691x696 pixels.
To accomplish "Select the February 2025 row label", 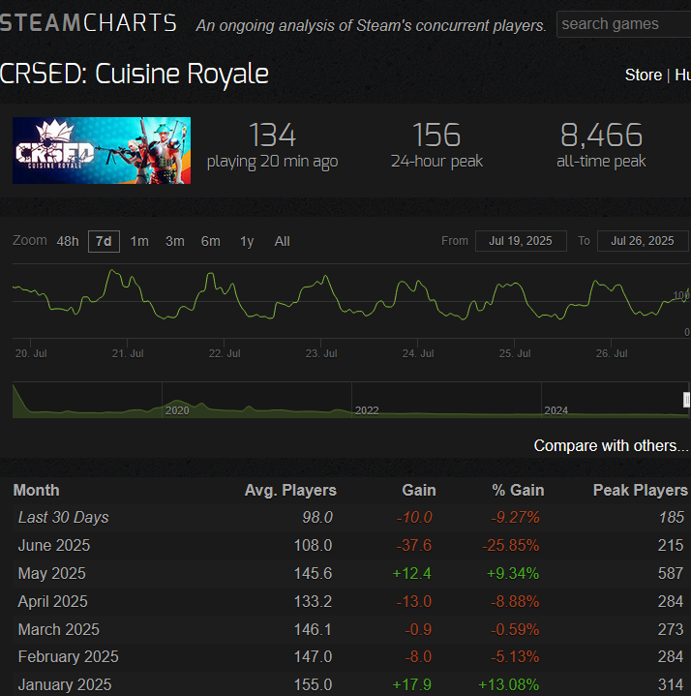I will pyautogui.click(x=69, y=657).
